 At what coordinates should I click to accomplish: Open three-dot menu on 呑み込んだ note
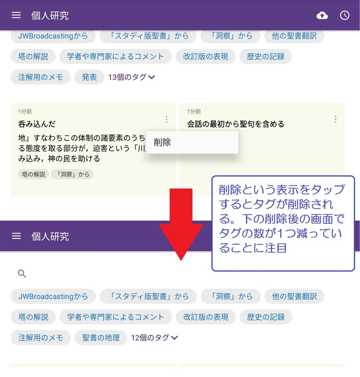(x=166, y=119)
